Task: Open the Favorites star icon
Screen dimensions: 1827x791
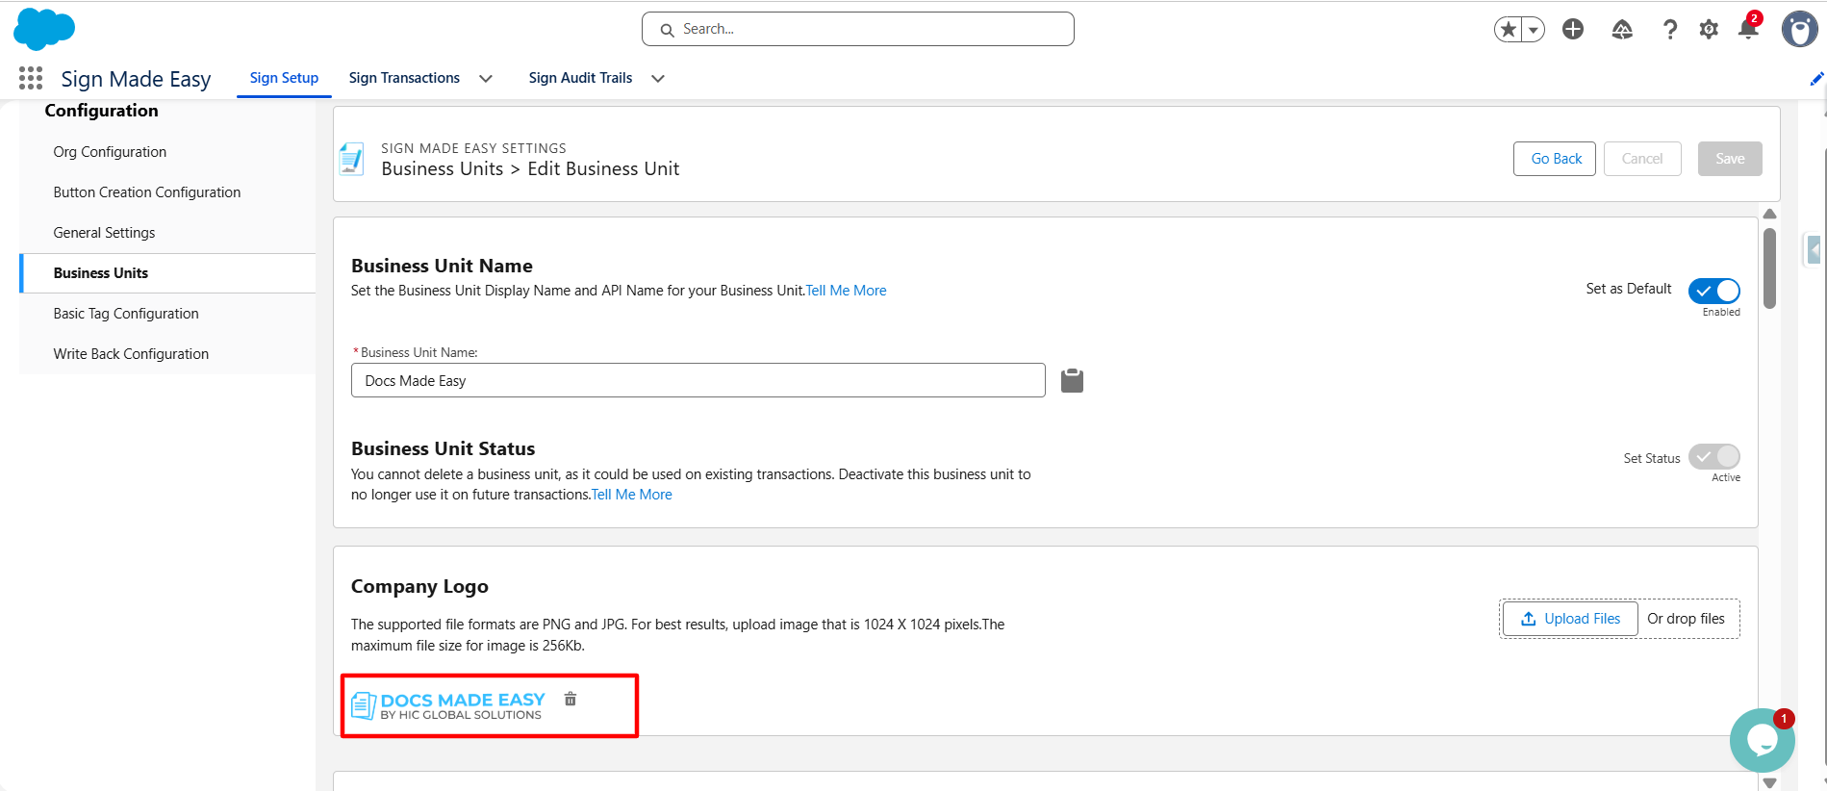Action: [x=1509, y=30]
